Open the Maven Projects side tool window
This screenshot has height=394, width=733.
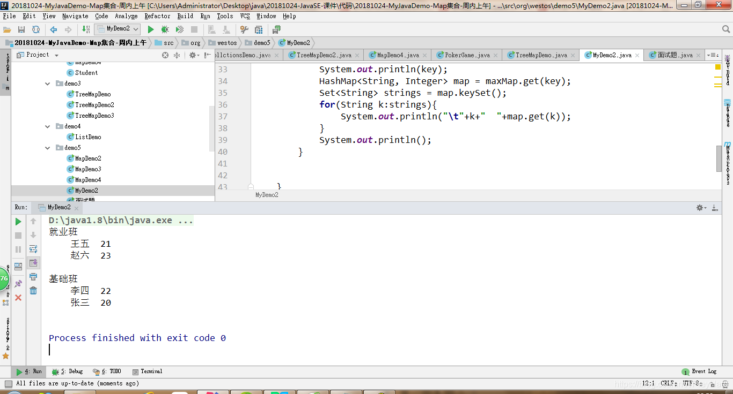728,163
